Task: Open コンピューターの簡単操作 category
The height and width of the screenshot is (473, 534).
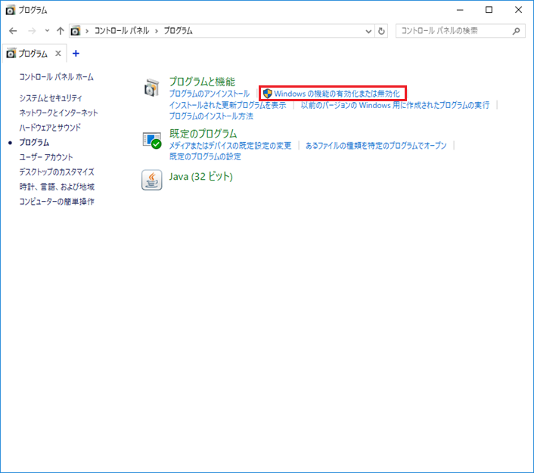Action: (57, 202)
